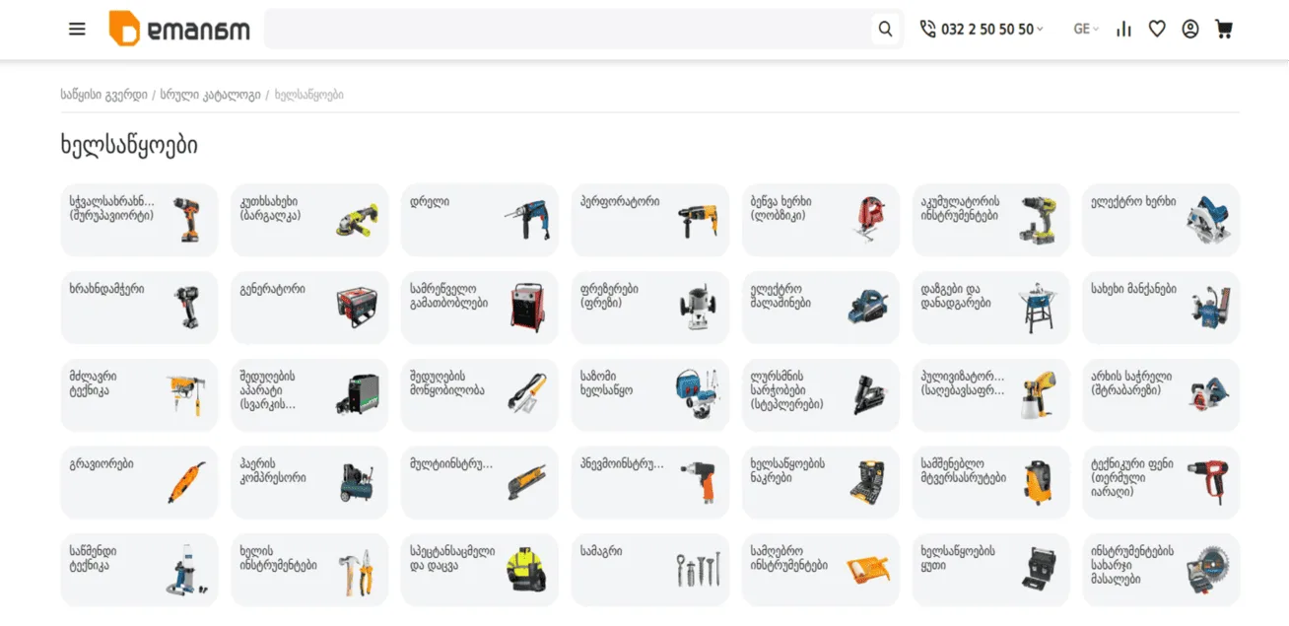Screen dimensions: 1289x626
Task: Click the Domino store logo
Action: (179, 29)
